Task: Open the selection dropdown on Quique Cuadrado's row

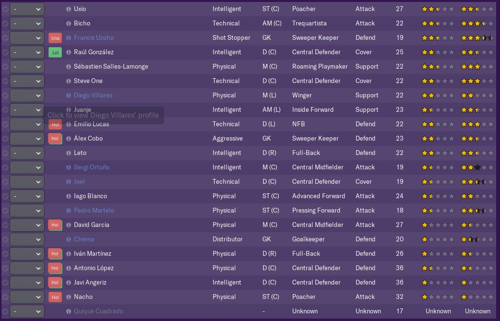Action: pyautogui.click(x=27, y=311)
